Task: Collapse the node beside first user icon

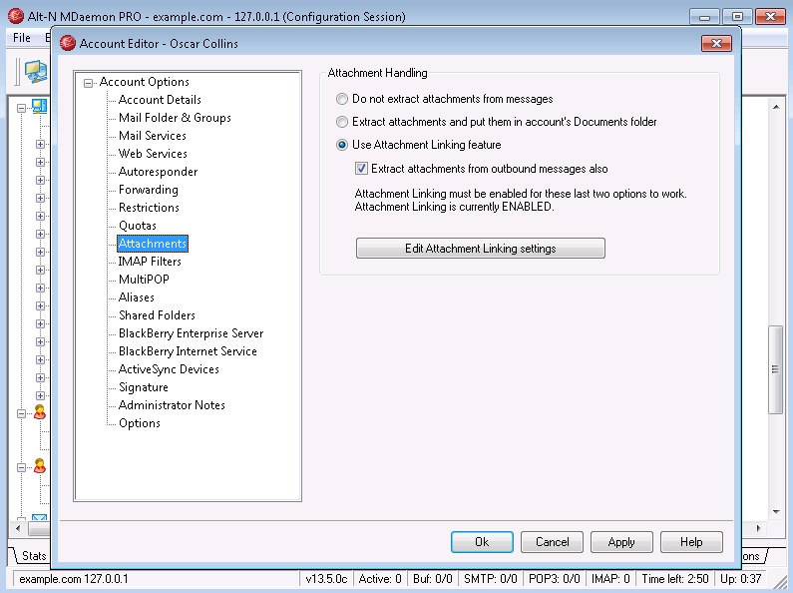Action: 21,414
